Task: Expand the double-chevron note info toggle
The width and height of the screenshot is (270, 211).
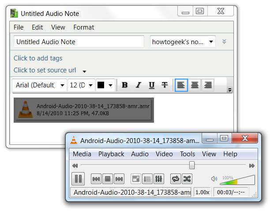Action: [x=224, y=41]
